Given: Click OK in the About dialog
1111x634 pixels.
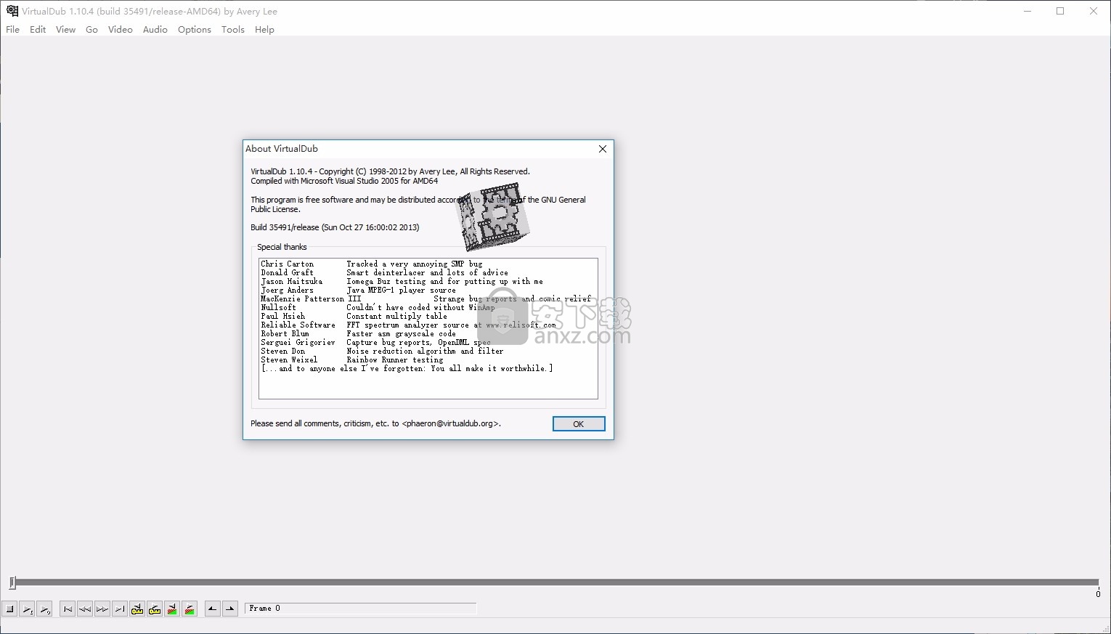Looking at the screenshot, I should pos(579,424).
